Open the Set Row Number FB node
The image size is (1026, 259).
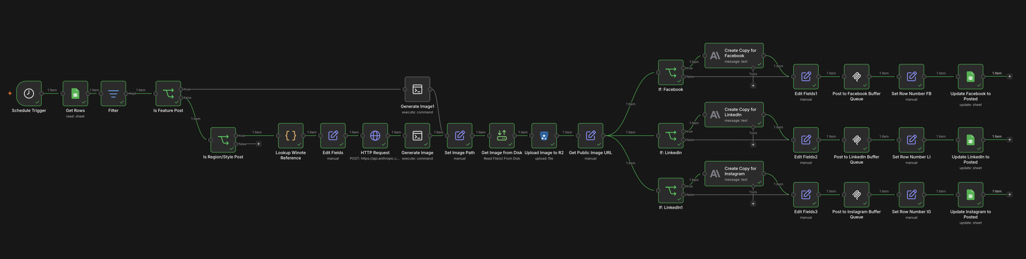(911, 77)
